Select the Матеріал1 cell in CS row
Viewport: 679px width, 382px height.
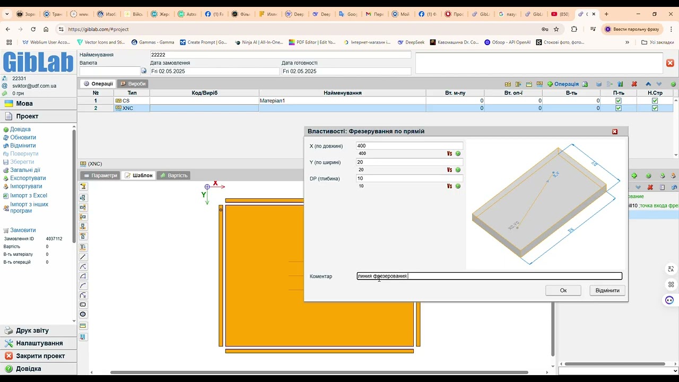coord(342,100)
